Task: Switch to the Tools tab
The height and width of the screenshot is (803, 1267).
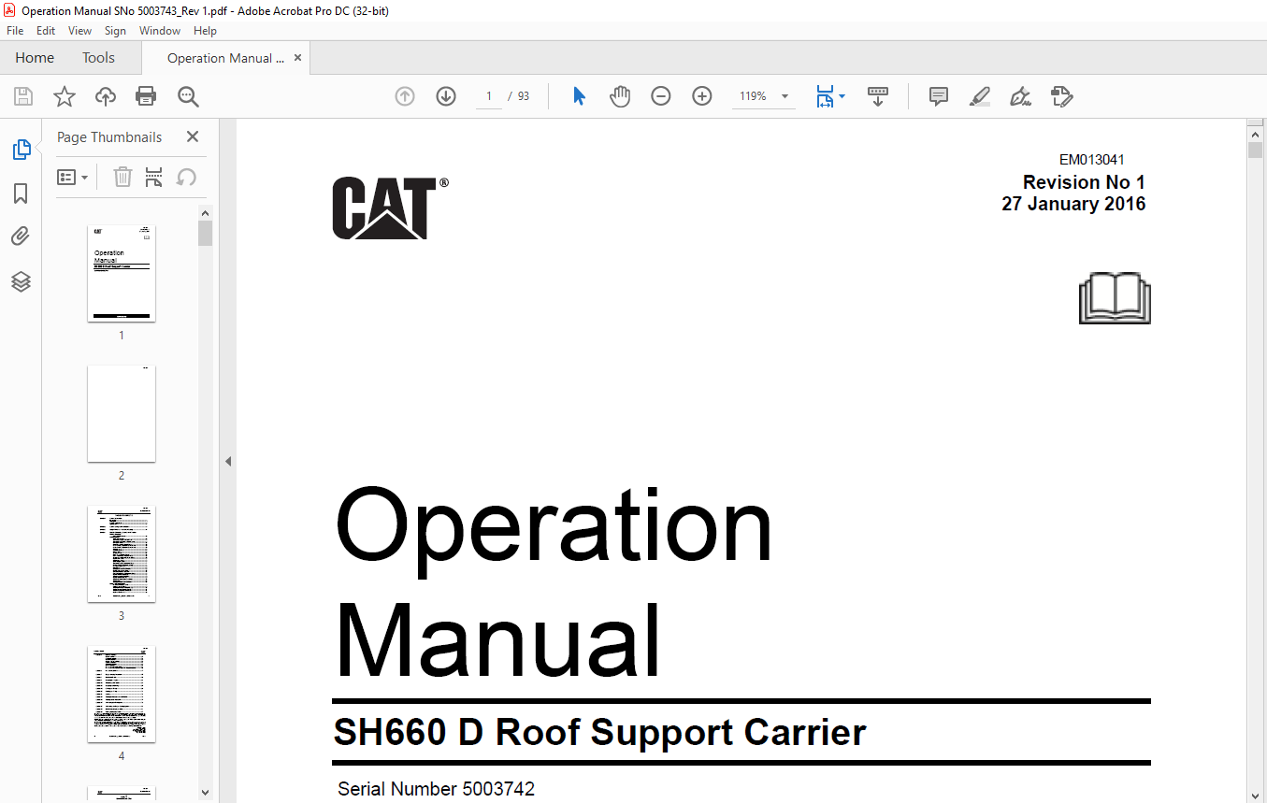Action: [98, 58]
